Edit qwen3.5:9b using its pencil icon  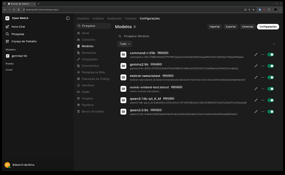[x=256, y=112]
